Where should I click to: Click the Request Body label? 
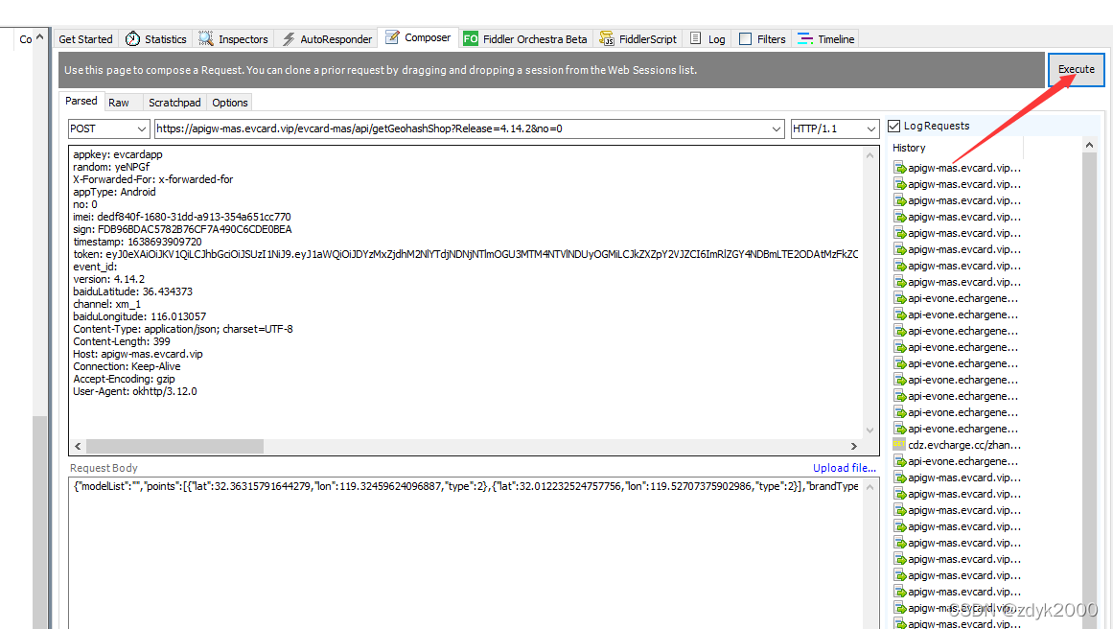(x=104, y=468)
